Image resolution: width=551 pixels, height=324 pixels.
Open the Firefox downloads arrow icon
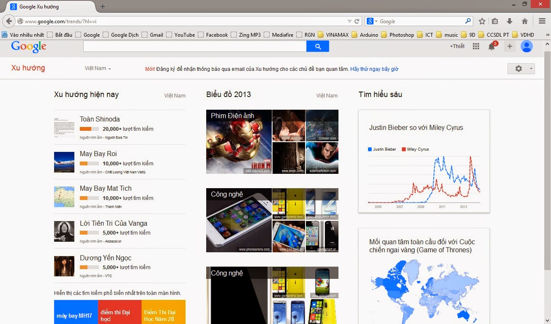(510, 21)
